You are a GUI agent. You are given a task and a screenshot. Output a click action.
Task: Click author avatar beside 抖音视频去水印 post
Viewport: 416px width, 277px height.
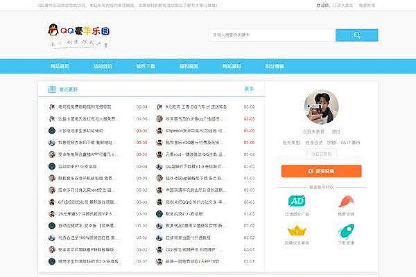pyautogui.click(x=52, y=143)
